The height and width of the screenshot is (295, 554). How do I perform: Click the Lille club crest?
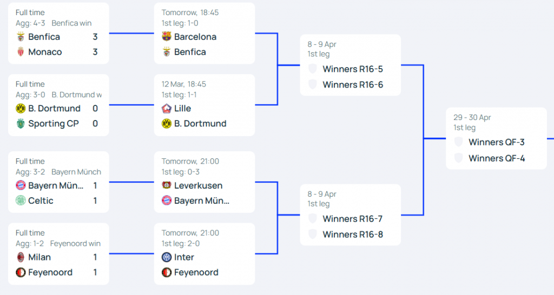tap(167, 109)
